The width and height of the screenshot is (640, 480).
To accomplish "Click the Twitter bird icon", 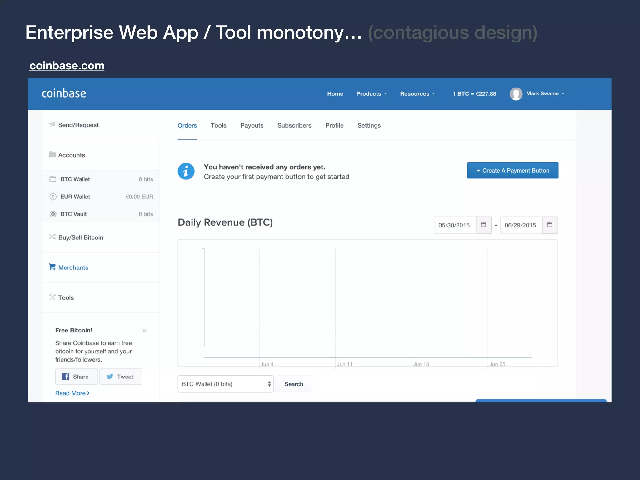I will tap(110, 377).
